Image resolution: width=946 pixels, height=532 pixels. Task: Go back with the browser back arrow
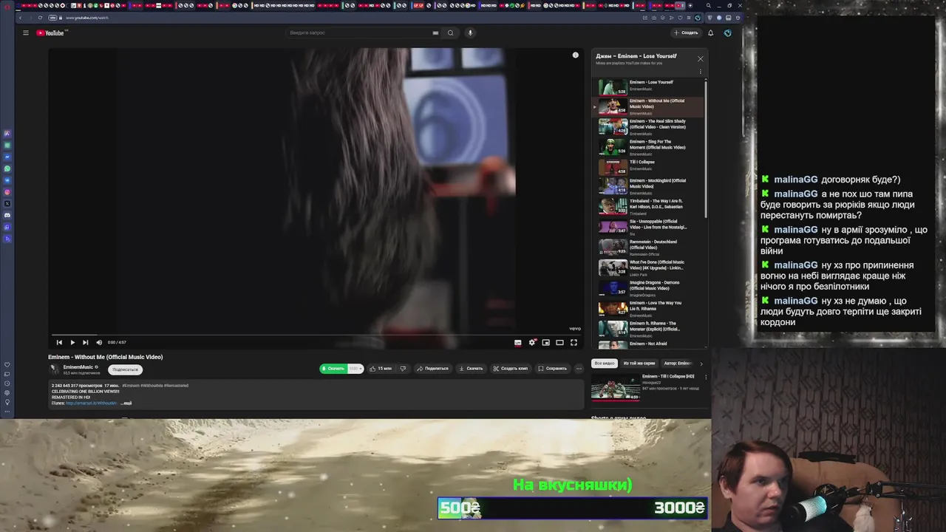[x=21, y=18]
